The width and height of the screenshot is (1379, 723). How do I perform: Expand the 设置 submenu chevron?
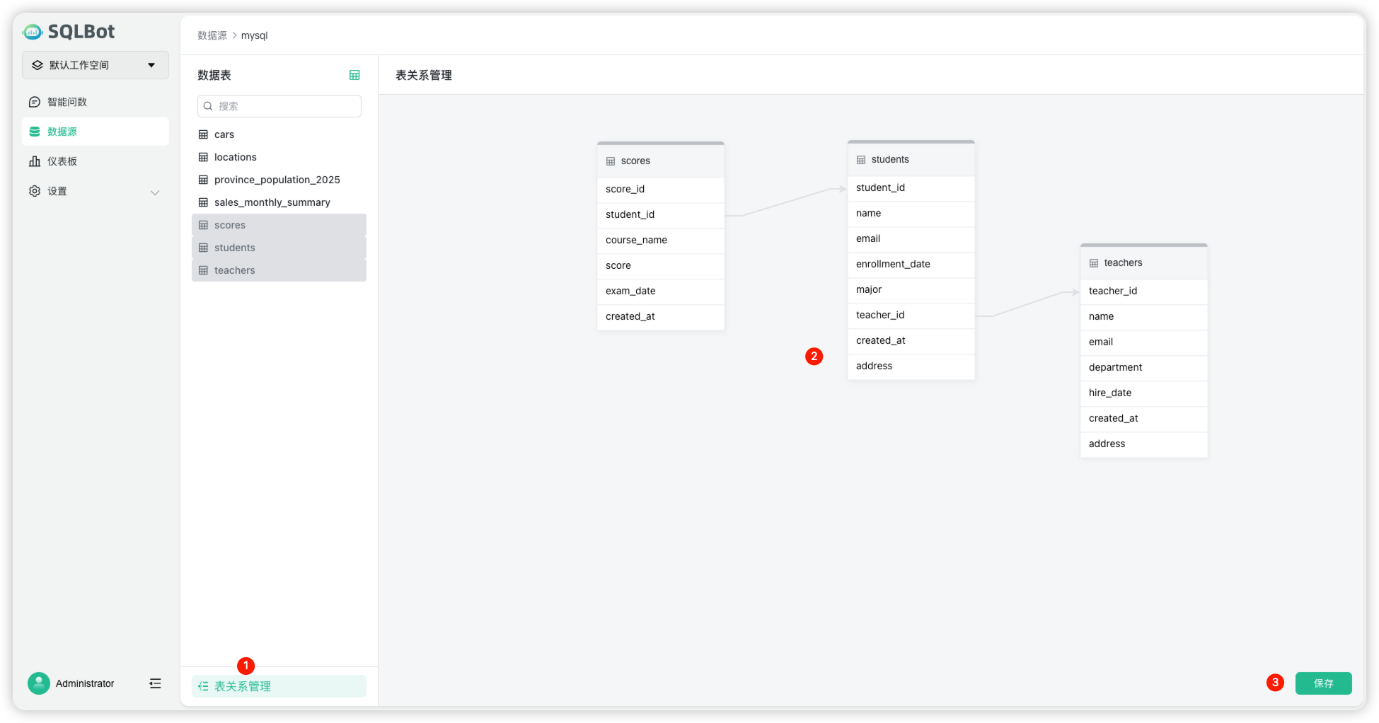[155, 192]
